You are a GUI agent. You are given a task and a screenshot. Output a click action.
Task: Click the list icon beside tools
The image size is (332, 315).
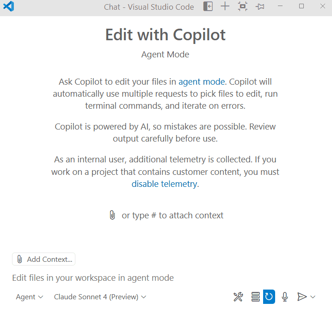point(256,296)
